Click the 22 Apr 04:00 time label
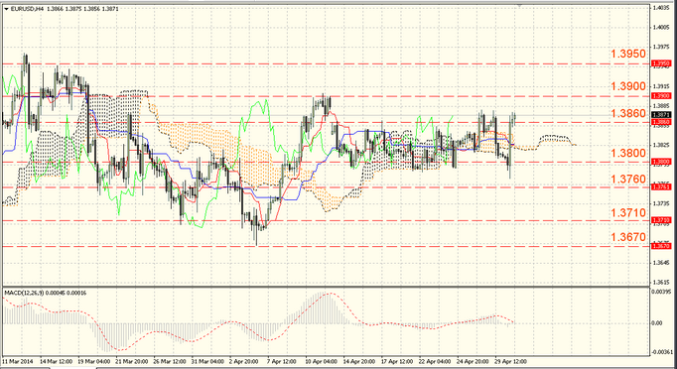The image size is (677, 369). point(435,361)
